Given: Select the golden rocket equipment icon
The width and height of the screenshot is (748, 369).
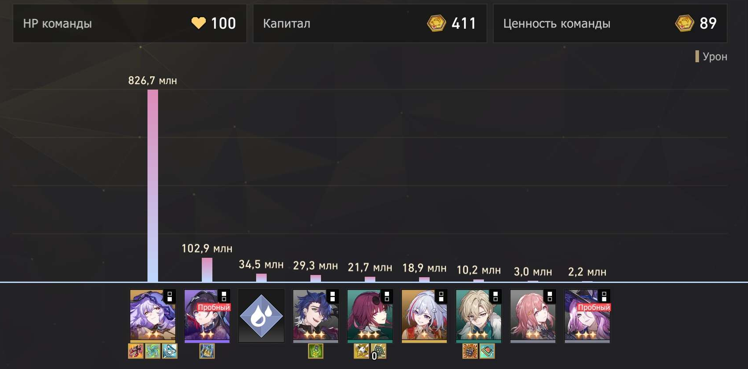Looking at the screenshot, I should tap(362, 351).
